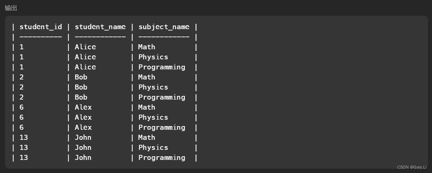Click Physics in Bob's row

[x=153, y=87]
